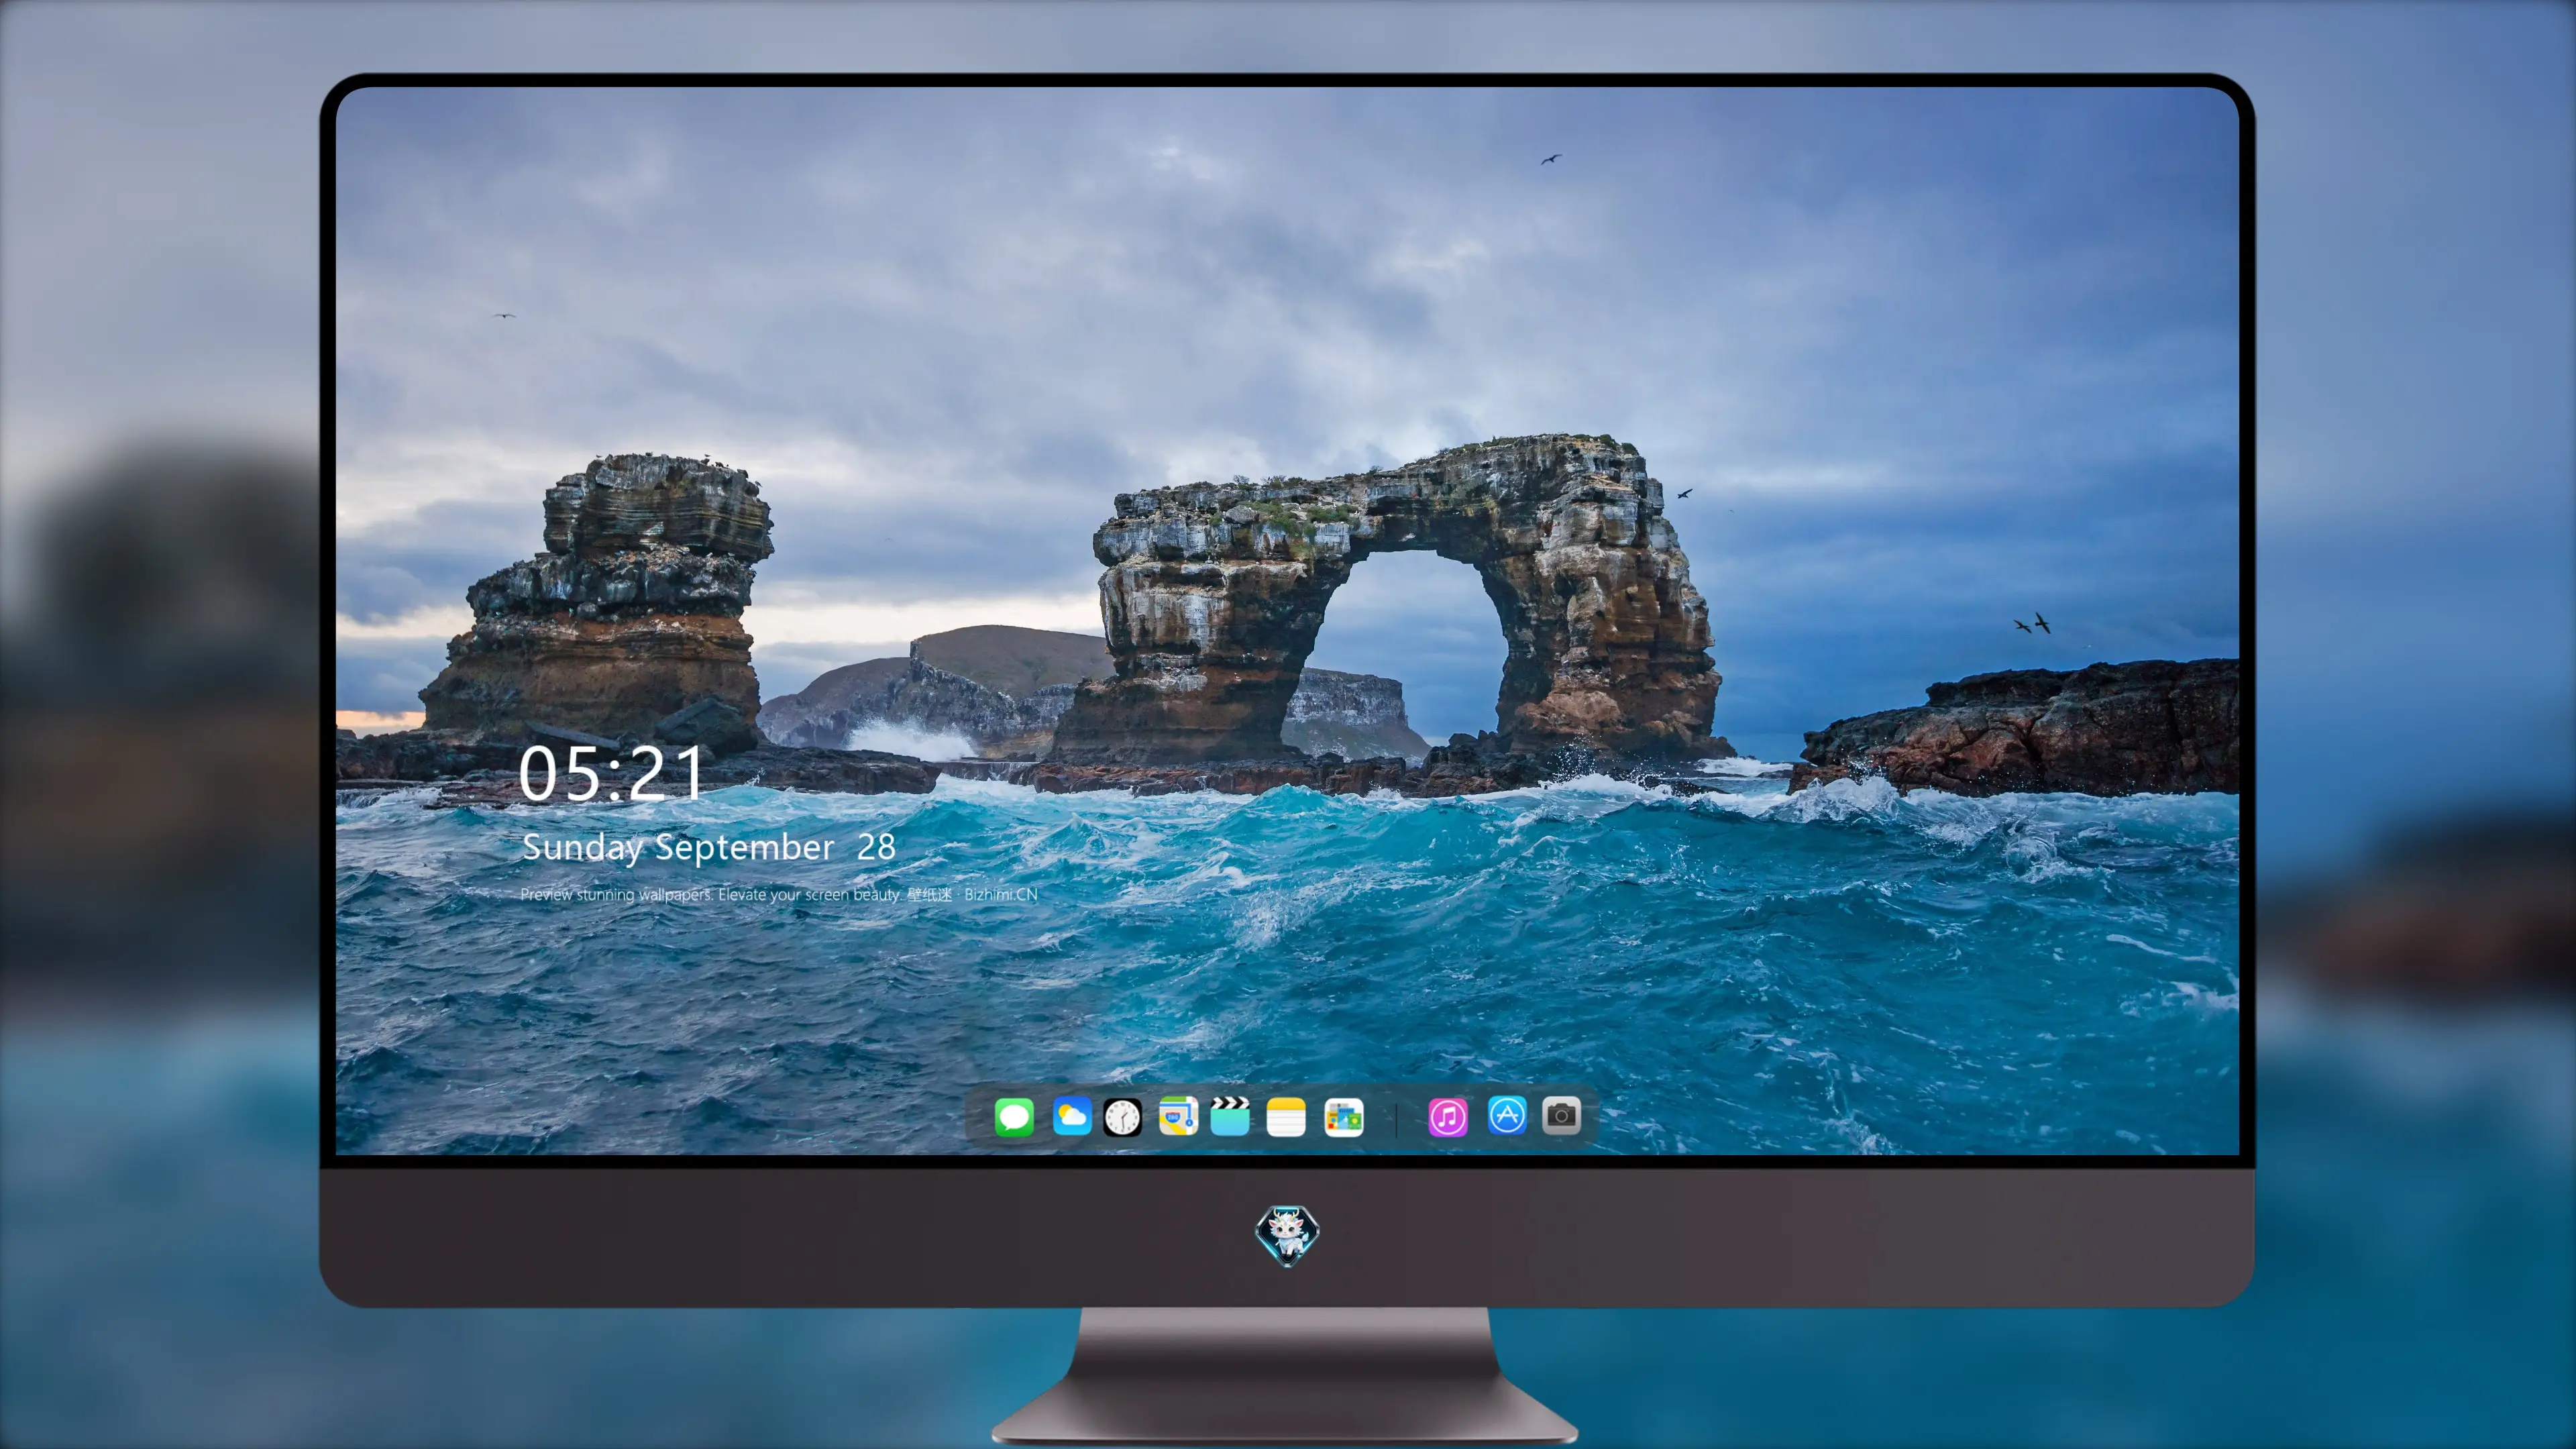Open the Notes app in the dock

[x=1286, y=1116]
